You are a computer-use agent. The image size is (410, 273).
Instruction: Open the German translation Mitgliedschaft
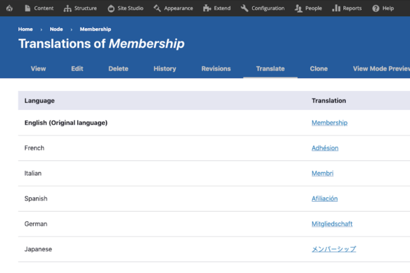coord(332,224)
